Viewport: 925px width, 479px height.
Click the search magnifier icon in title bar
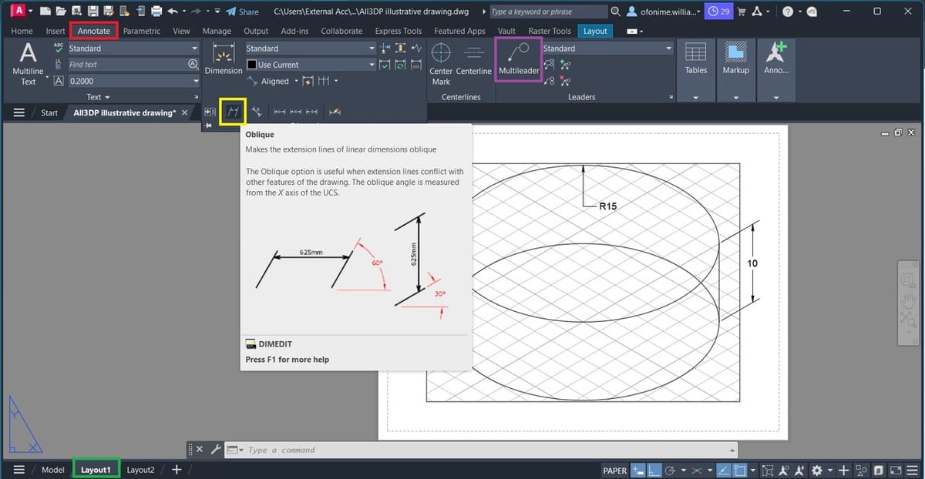pyautogui.click(x=615, y=12)
